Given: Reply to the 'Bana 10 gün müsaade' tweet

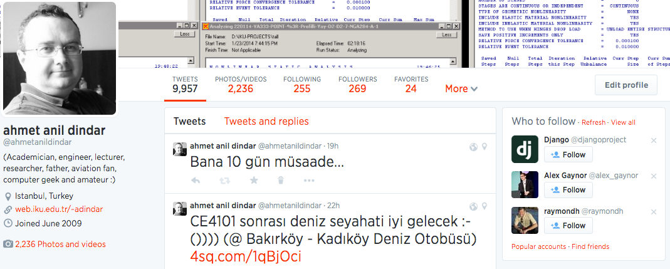Looking at the screenshot, I should (196, 181).
